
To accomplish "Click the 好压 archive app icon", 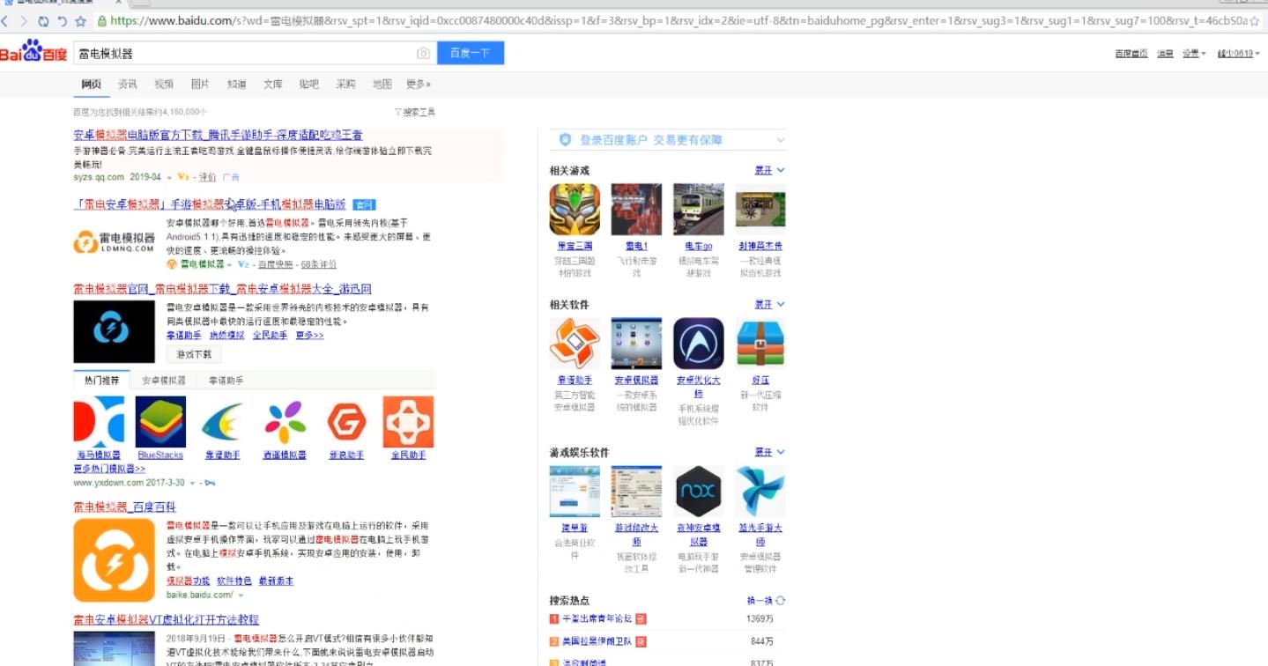I will (x=760, y=344).
